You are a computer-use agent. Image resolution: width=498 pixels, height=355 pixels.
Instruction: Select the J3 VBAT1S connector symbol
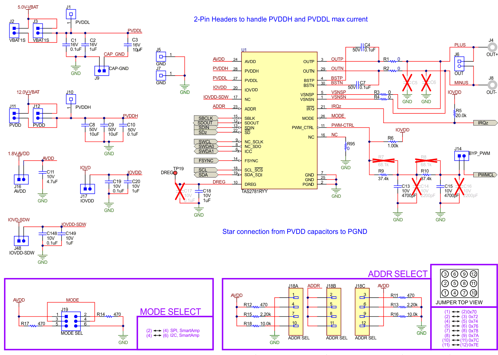pos(38,31)
